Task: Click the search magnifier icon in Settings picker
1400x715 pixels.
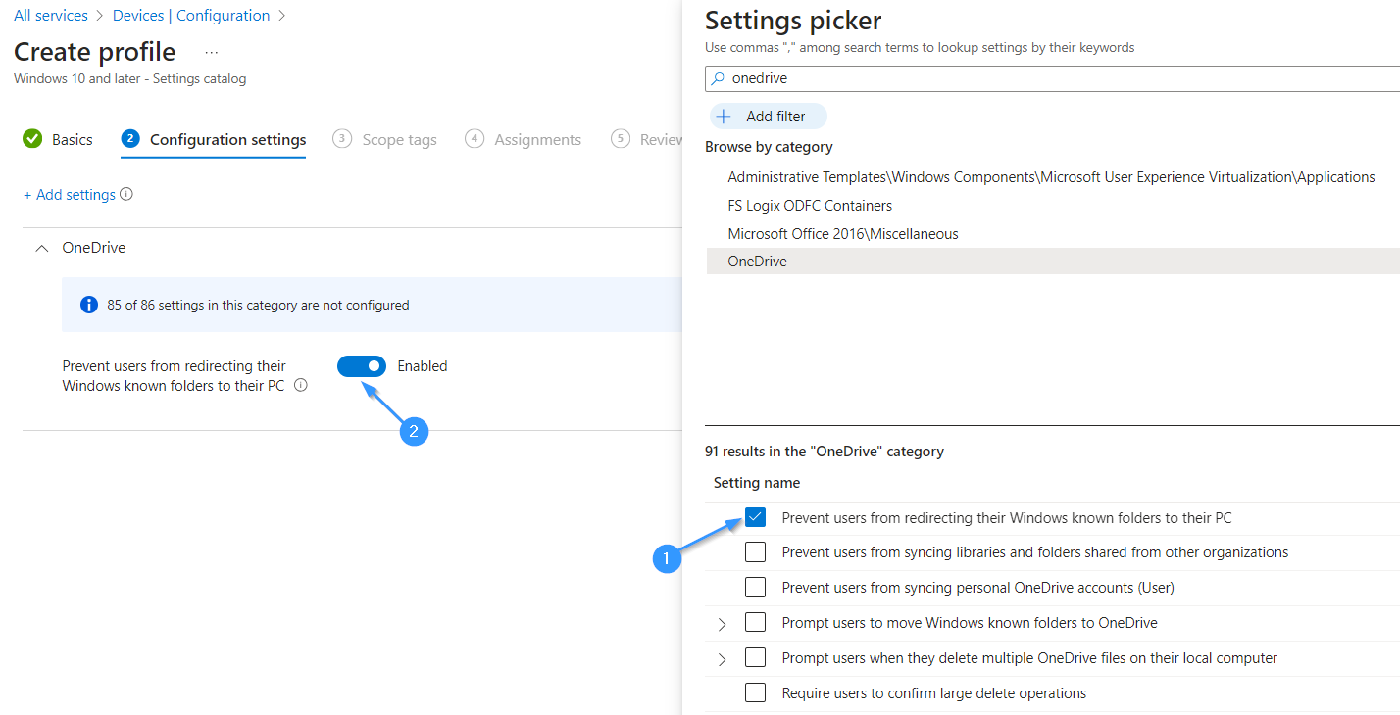Action: (x=718, y=78)
